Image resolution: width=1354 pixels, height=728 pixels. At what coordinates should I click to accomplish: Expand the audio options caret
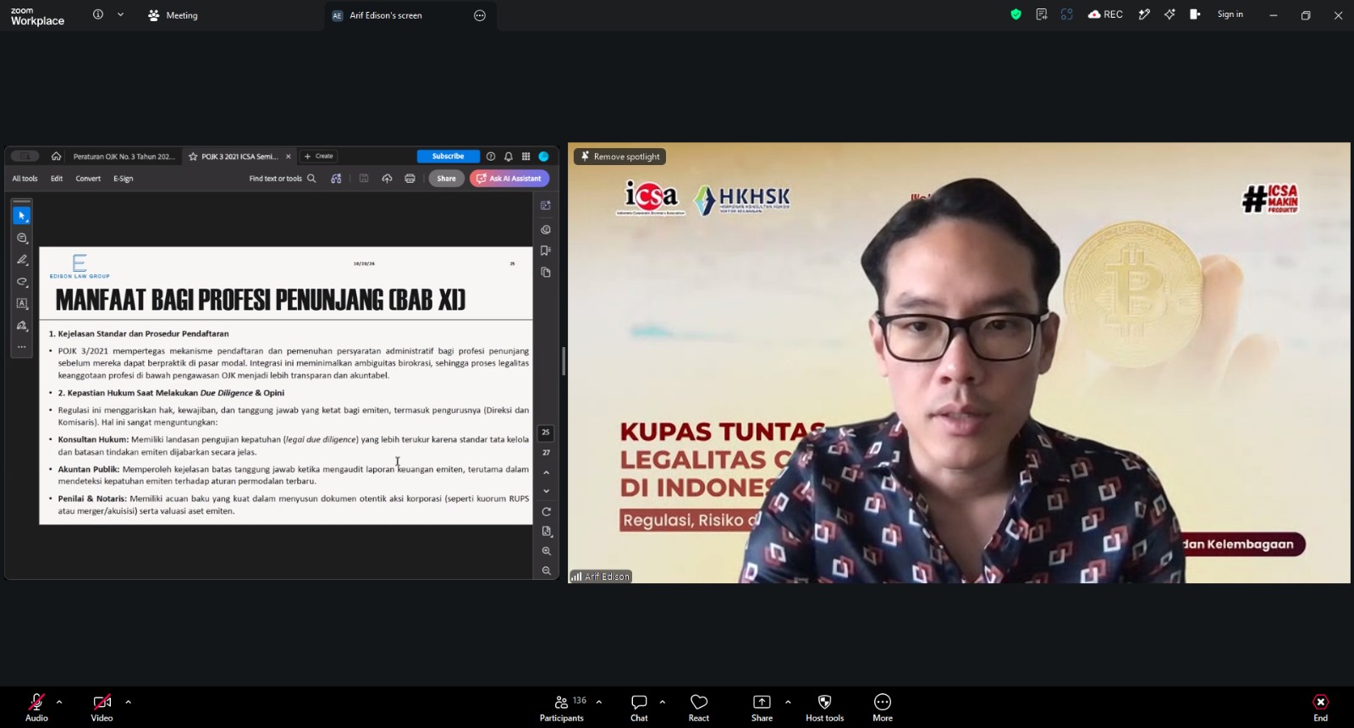[59, 702]
